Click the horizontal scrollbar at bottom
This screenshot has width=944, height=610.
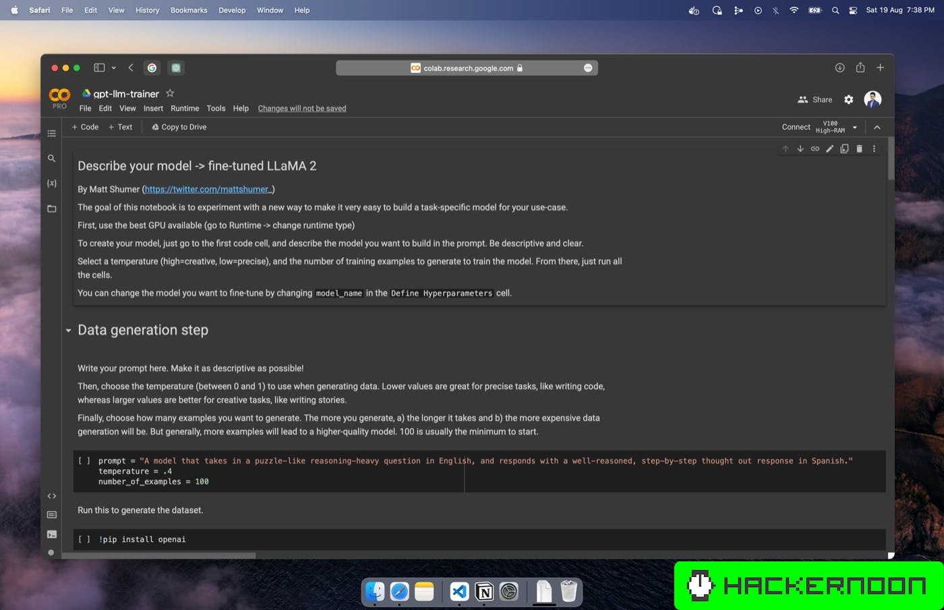point(159,556)
